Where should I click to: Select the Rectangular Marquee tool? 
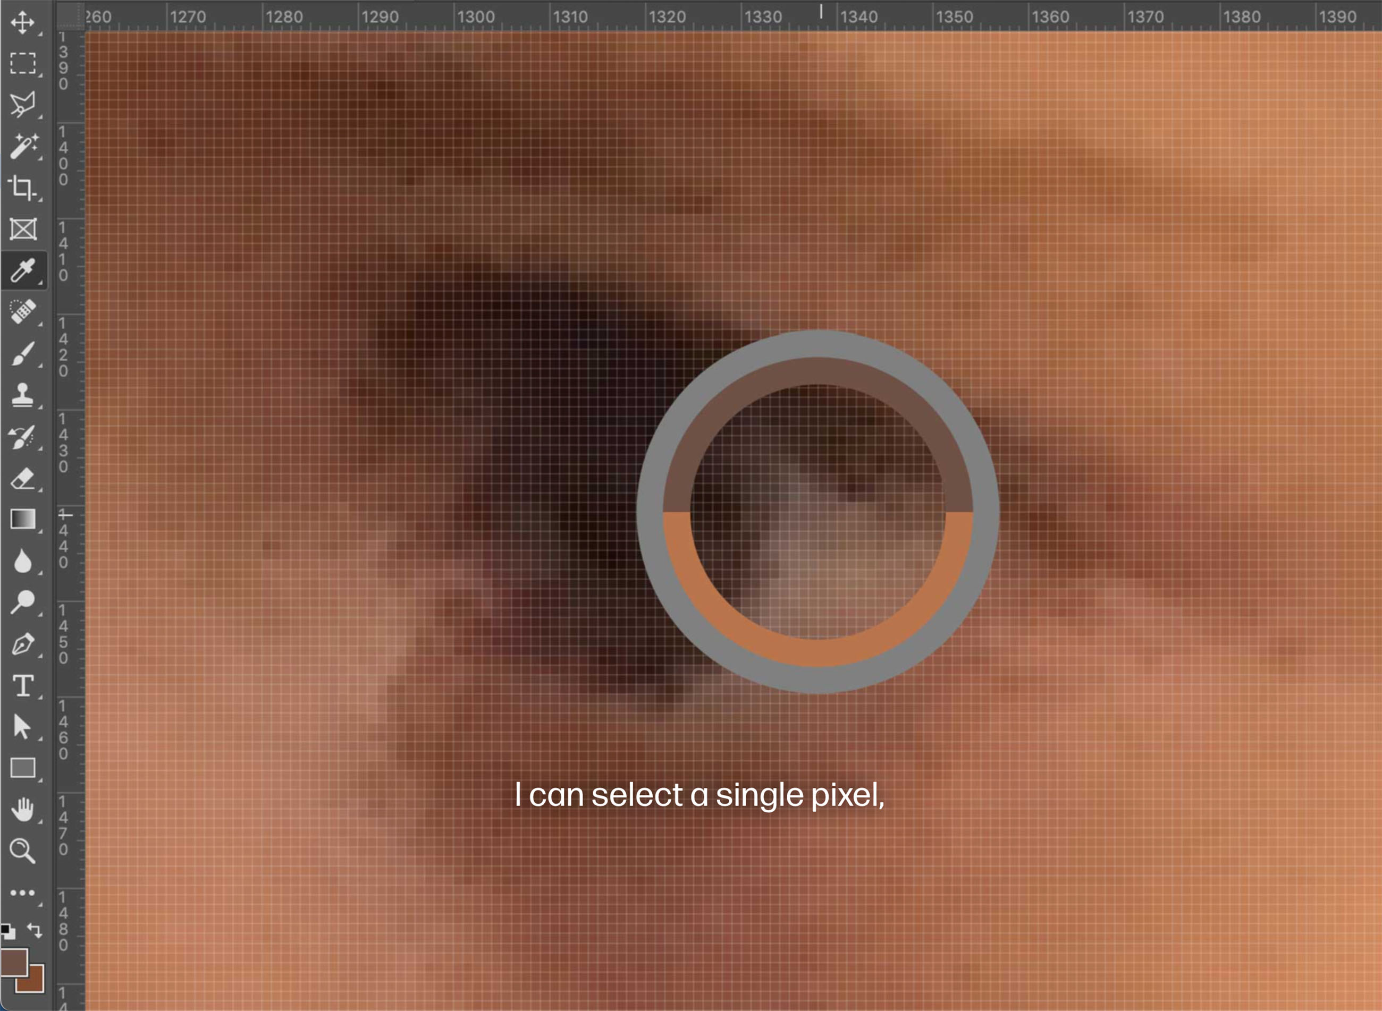pos(23,63)
